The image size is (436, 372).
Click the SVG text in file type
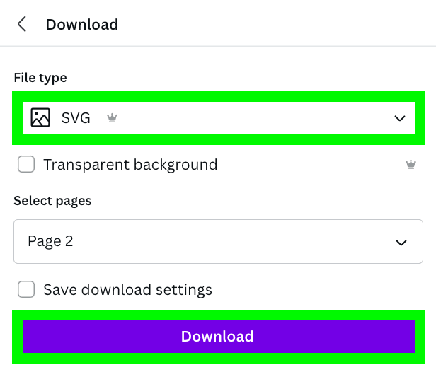point(76,118)
